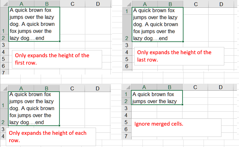The image size is (239, 147).
Task: Select the 'Only expands the height of the last row' text box
Action: coord(179,56)
